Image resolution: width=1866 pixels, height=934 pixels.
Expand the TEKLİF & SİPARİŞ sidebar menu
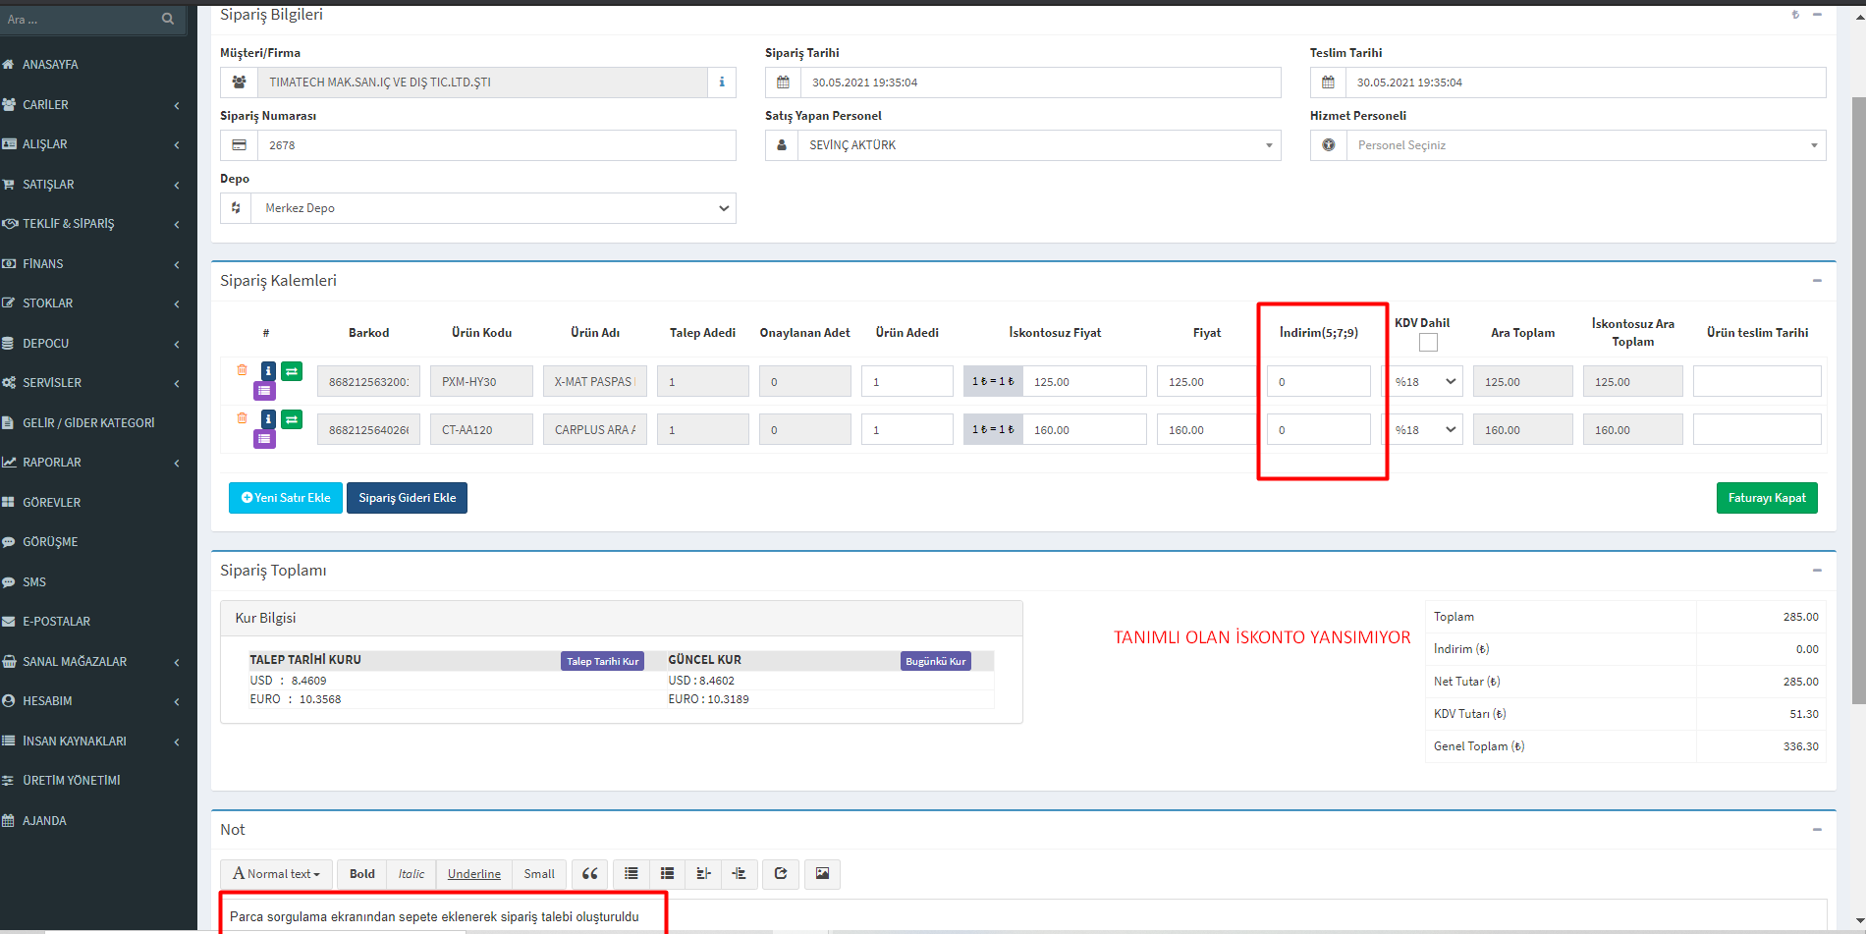(x=93, y=224)
